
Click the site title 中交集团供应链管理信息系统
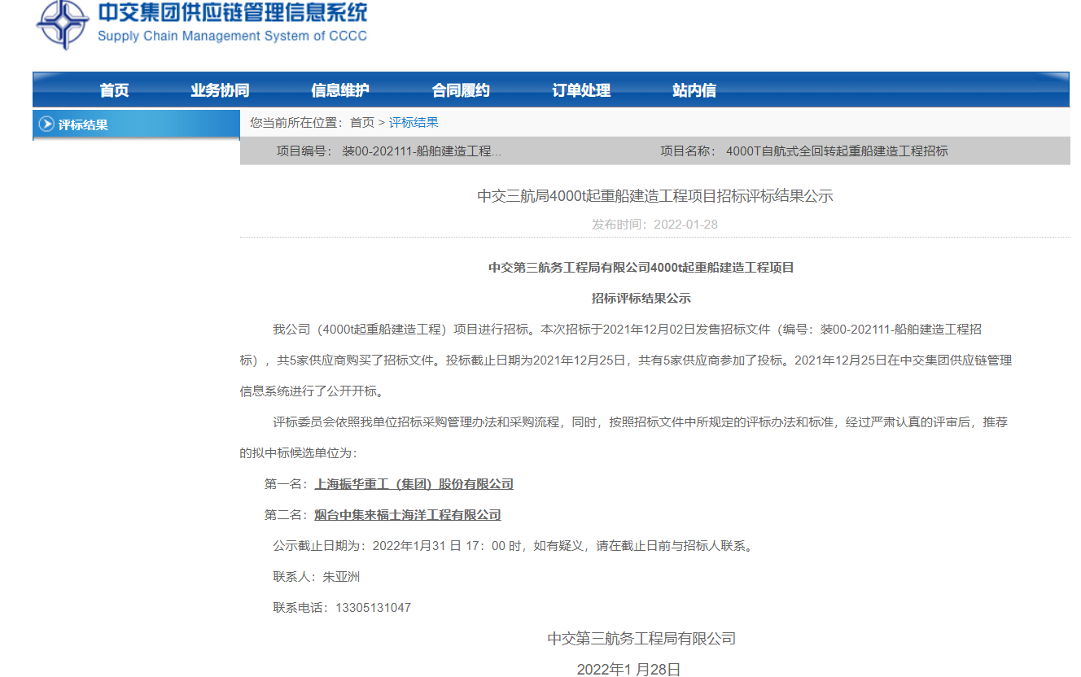point(232,13)
